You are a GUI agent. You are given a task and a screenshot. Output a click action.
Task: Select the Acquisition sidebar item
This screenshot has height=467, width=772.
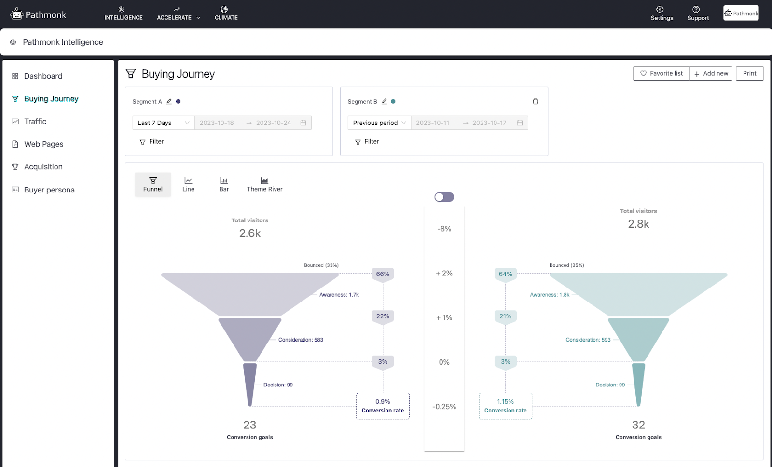pos(43,166)
